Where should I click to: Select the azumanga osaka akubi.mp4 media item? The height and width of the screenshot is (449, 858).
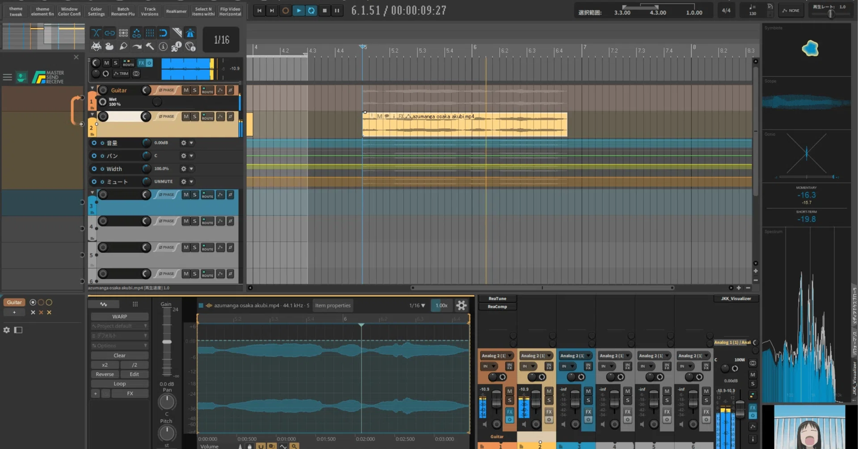coord(465,125)
